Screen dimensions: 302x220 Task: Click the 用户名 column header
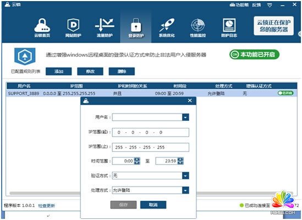click(x=24, y=86)
